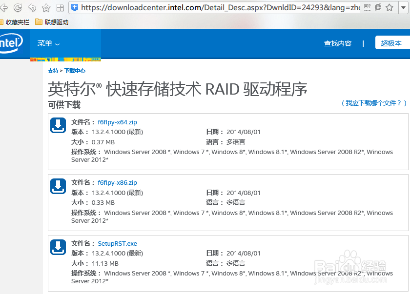Click the download icon beside SetupRST.exe
This screenshot has height=294, width=410.
(58, 247)
